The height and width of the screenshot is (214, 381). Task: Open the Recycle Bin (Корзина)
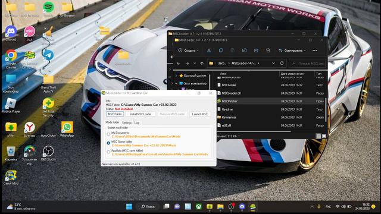tap(11, 153)
